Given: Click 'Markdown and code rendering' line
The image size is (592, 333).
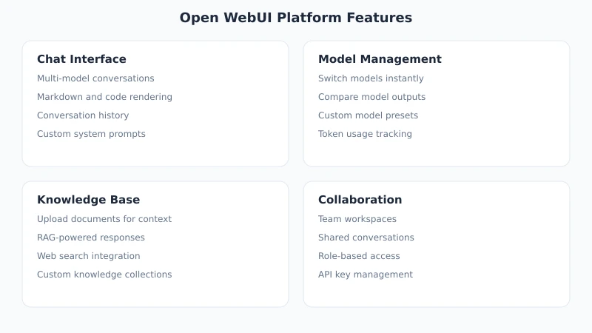Looking at the screenshot, I should click(x=104, y=97).
